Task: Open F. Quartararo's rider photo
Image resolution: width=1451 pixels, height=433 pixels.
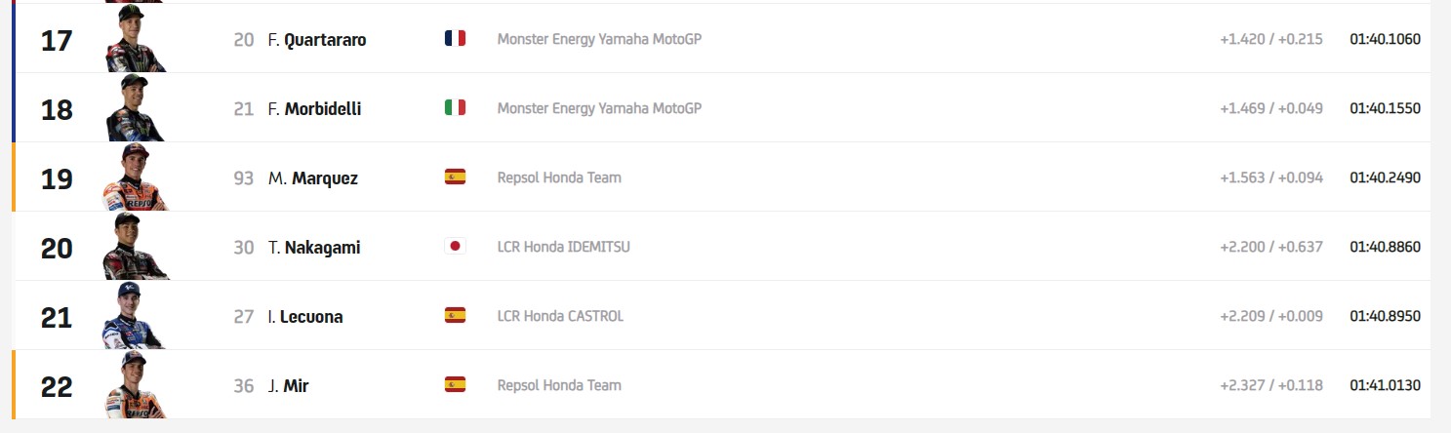Action: [134, 41]
